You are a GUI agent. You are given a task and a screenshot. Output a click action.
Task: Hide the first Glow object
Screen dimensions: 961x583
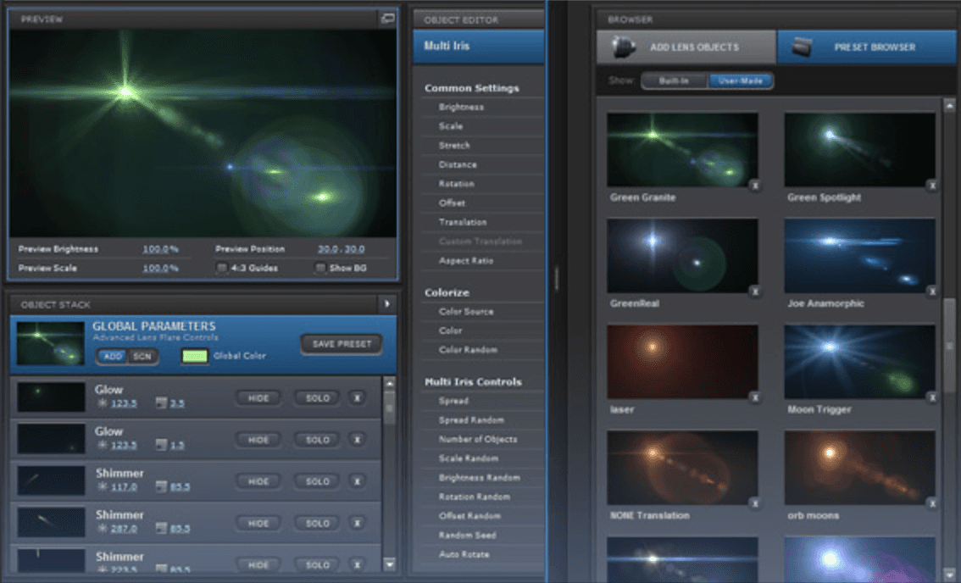pyautogui.click(x=258, y=398)
